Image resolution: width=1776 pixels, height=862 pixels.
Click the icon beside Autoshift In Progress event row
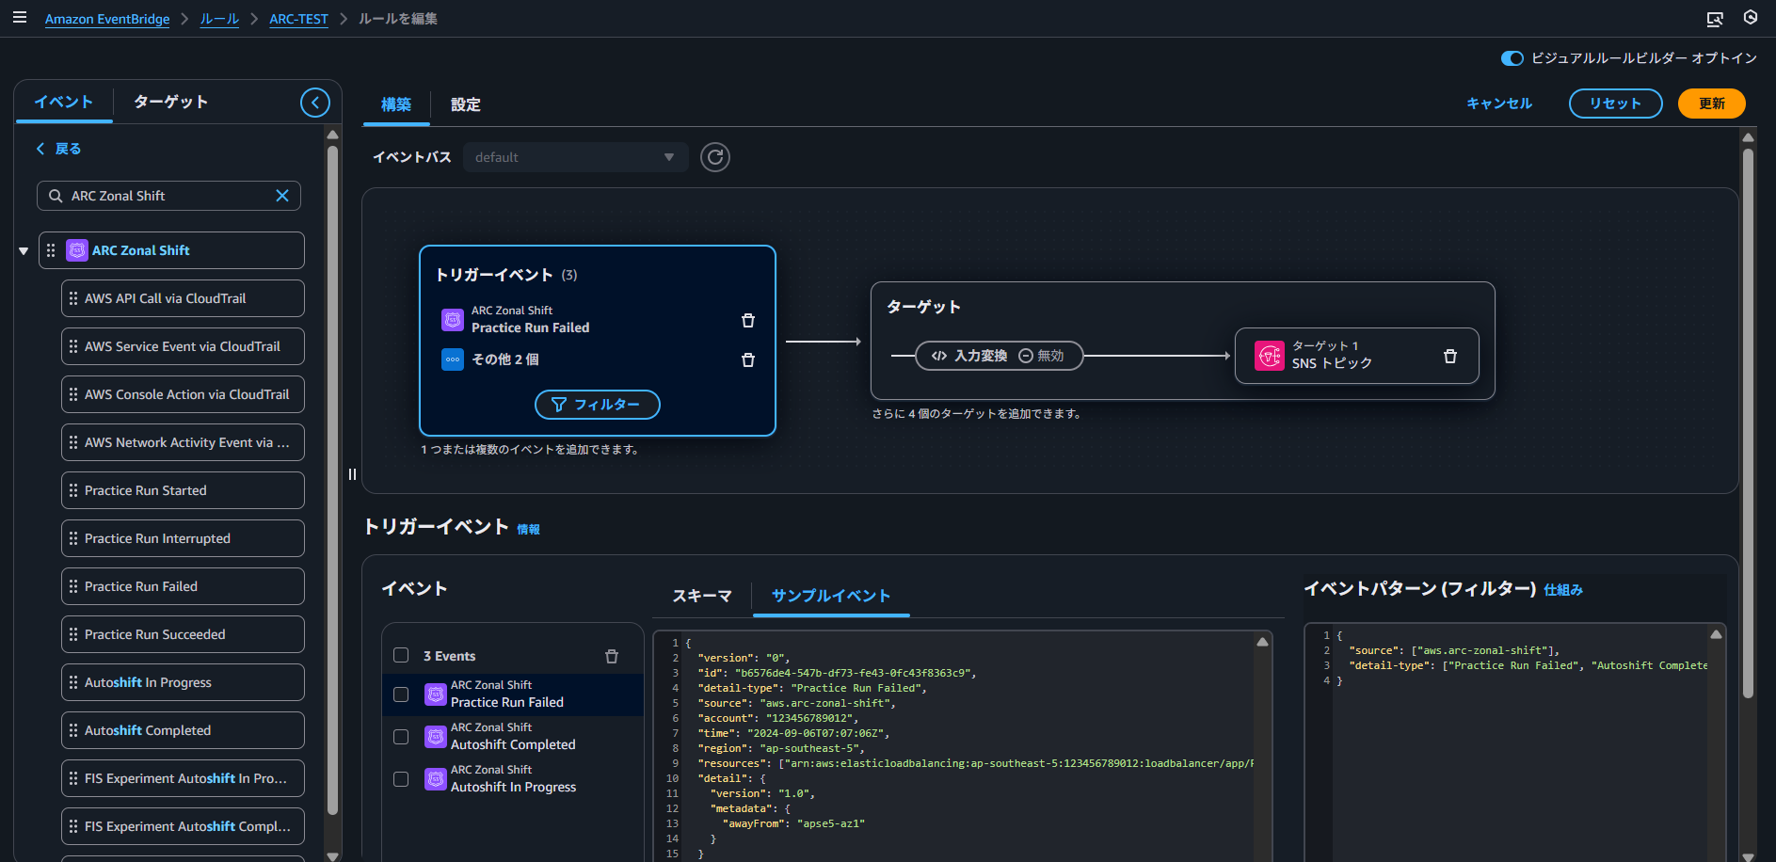[x=436, y=779]
